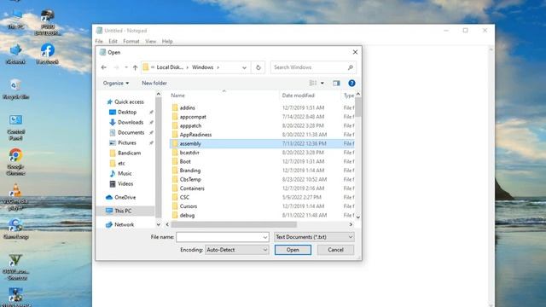Viewport: 546px width, 307px height.
Task: Select the Boot folder icon
Action: click(175, 161)
